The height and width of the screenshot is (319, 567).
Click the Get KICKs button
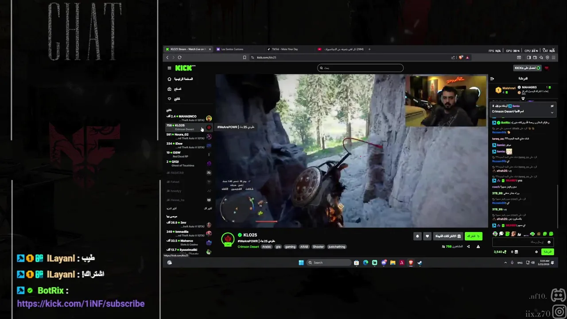tap(528, 68)
